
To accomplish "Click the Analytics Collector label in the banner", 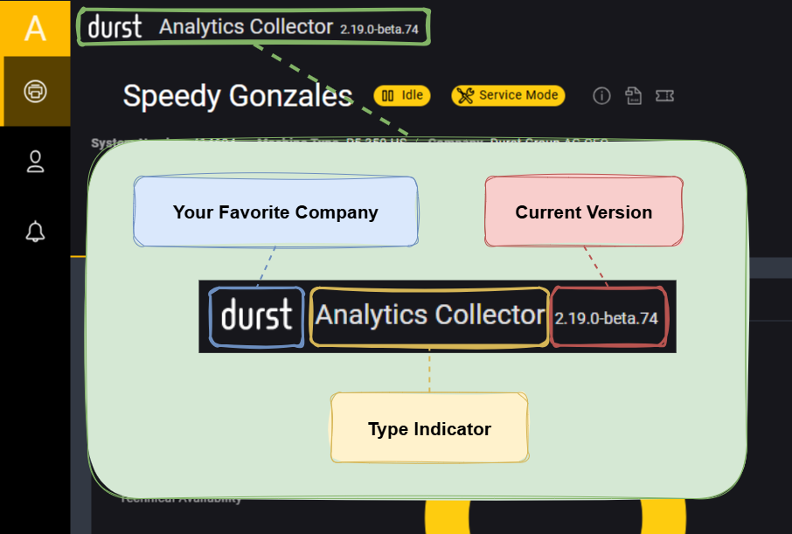I will (246, 27).
